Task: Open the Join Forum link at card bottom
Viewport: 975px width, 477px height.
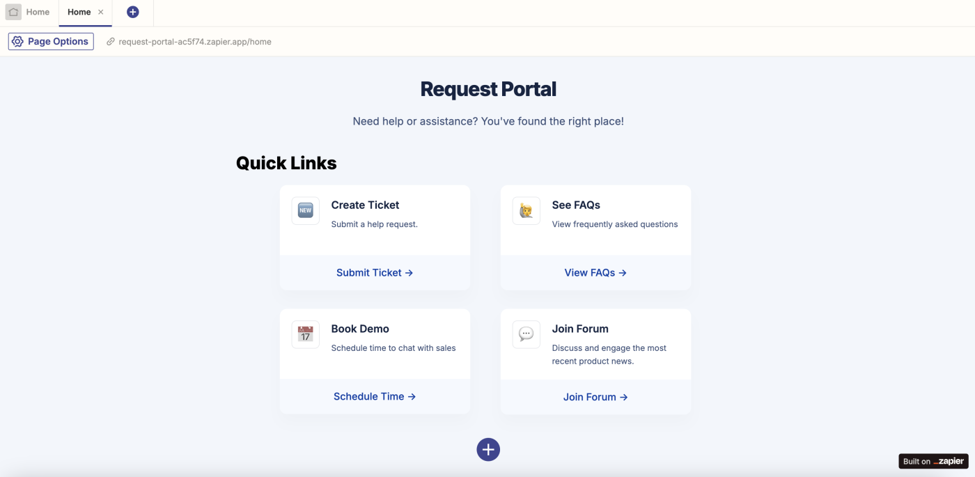Action: [595, 397]
